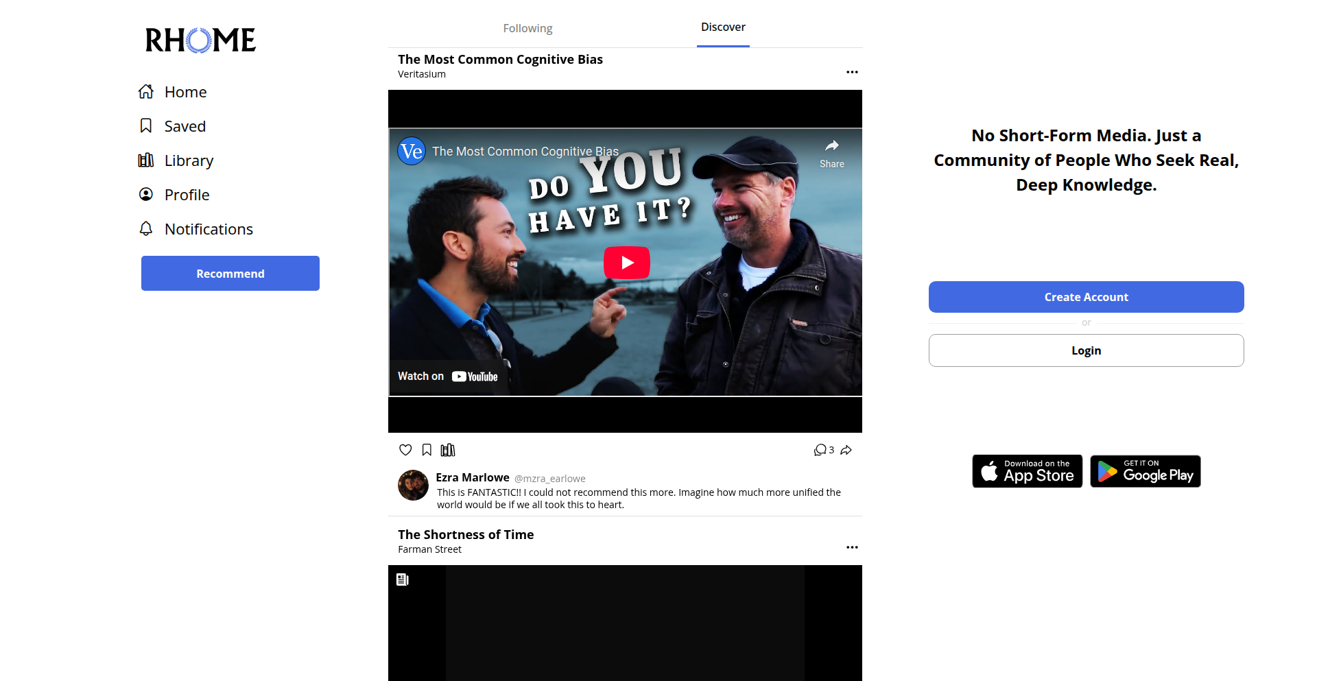Open Ezra Marlowe's profile name

473,477
